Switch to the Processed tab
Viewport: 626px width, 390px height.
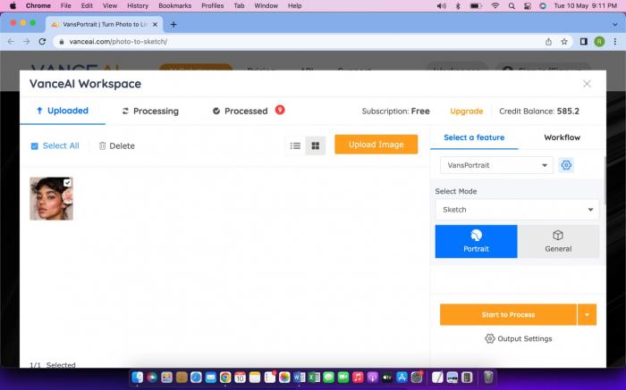tap(241, 112)
